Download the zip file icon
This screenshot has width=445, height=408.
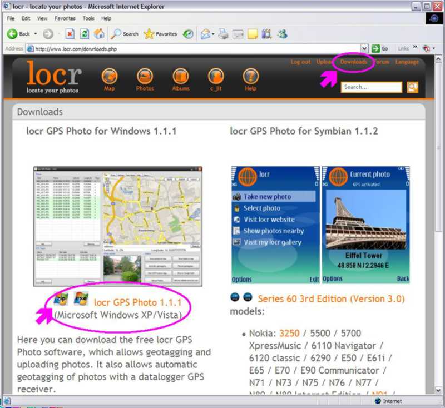(61, 298)
